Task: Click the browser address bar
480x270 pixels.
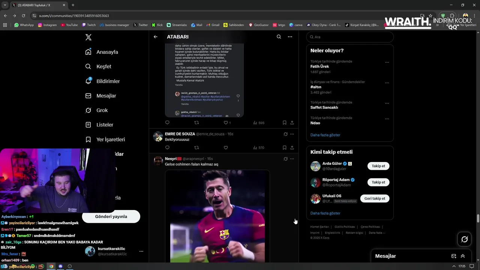Action: 225,16
